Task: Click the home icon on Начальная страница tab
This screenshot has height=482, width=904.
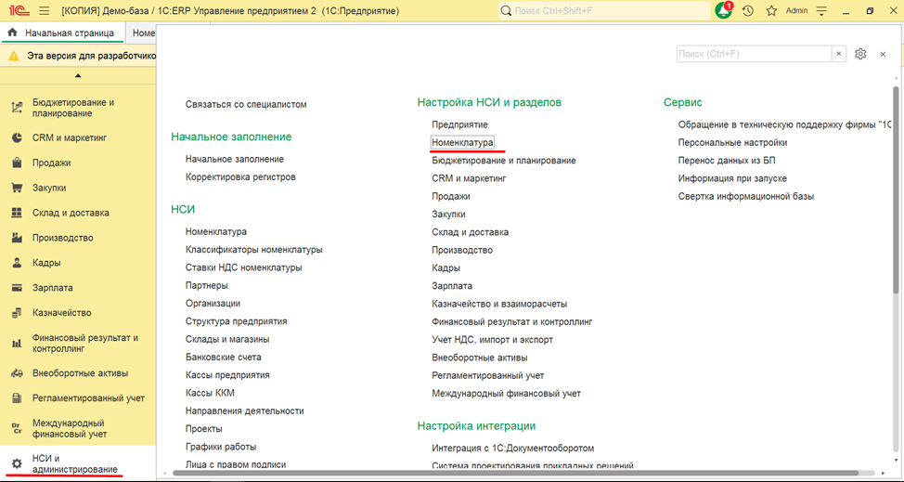Action: pos(13,33)
